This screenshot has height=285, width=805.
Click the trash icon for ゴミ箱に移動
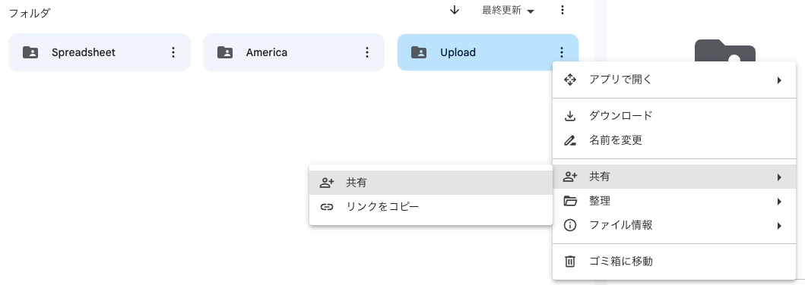(570, 262)
